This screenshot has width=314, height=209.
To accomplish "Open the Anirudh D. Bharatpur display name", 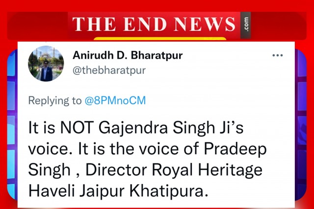I will click(128, 55).
